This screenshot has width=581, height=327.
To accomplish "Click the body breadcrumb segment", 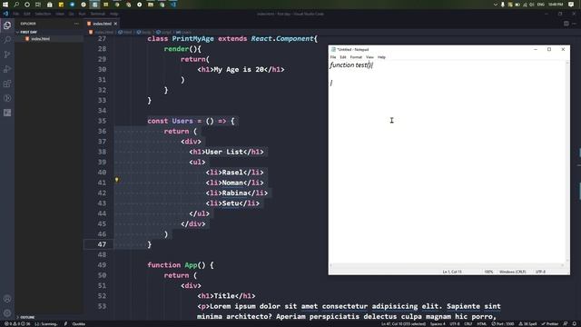I will point(144,33).
